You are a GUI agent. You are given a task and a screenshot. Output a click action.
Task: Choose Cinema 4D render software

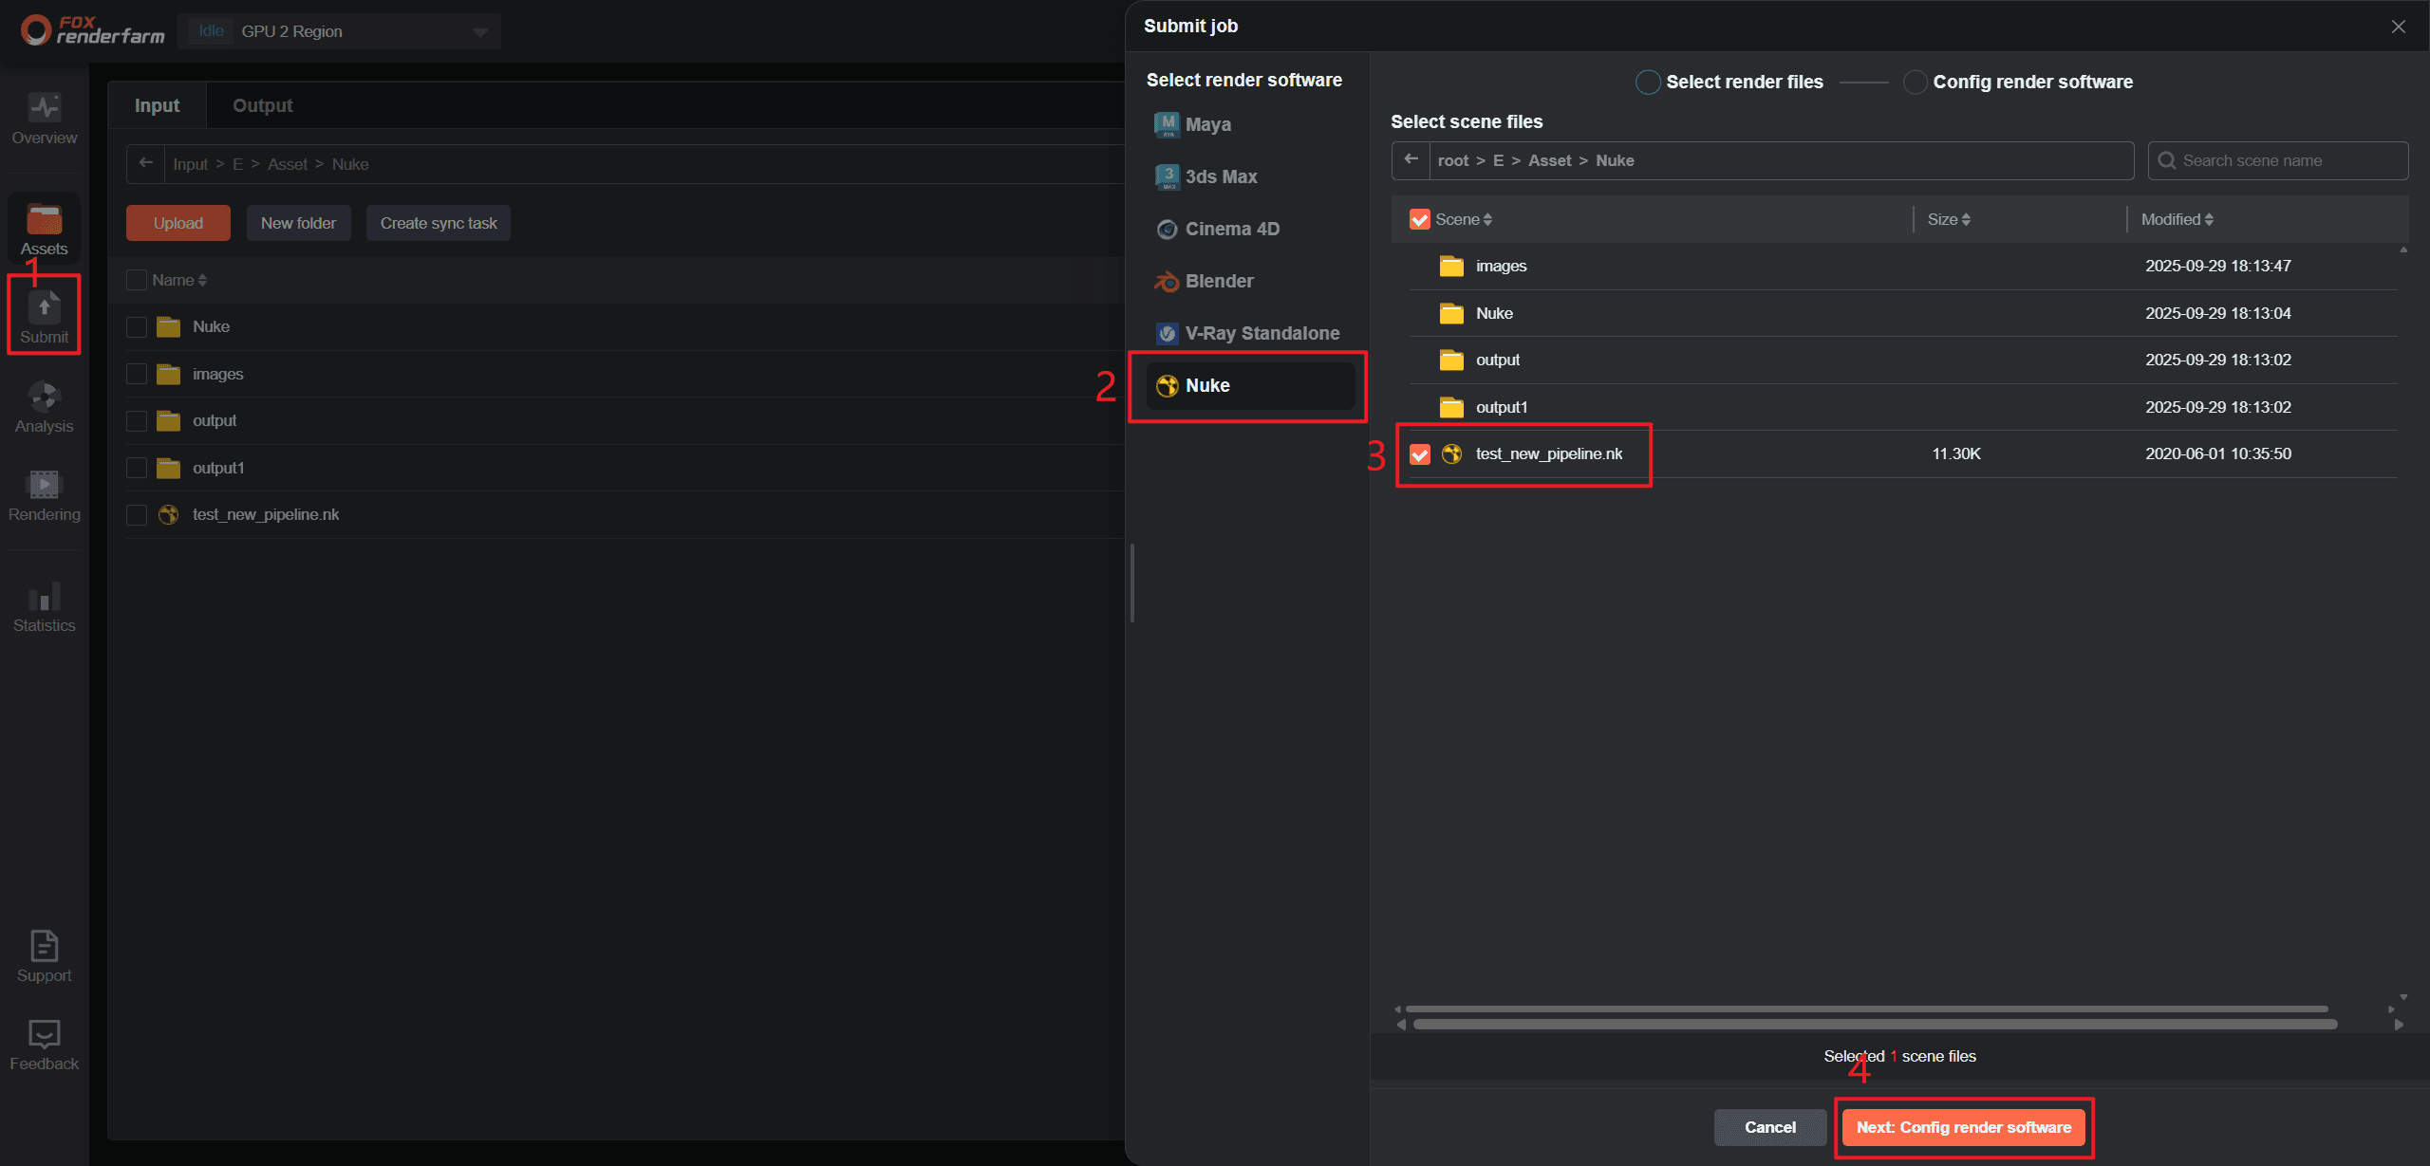pyautogui.click(x=1231, y=229)
